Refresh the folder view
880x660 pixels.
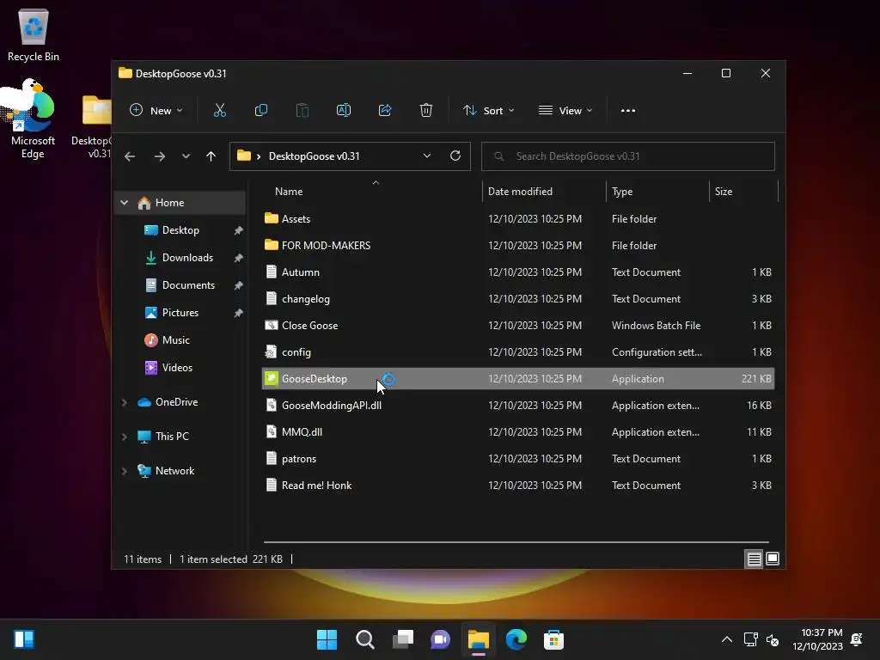point(455,156)
